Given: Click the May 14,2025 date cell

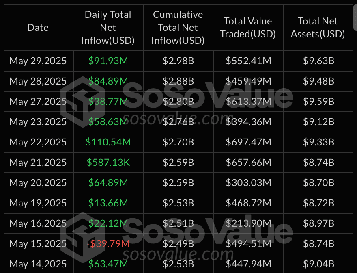Looking at the screenshot, I should [x=38, y=264].
